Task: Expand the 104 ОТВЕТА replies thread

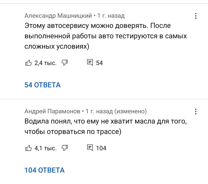Action: (44, 170)
